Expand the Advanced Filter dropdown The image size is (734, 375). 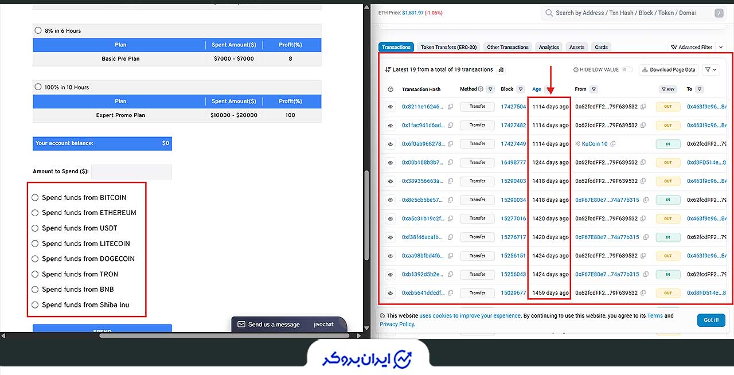point(697,47)
